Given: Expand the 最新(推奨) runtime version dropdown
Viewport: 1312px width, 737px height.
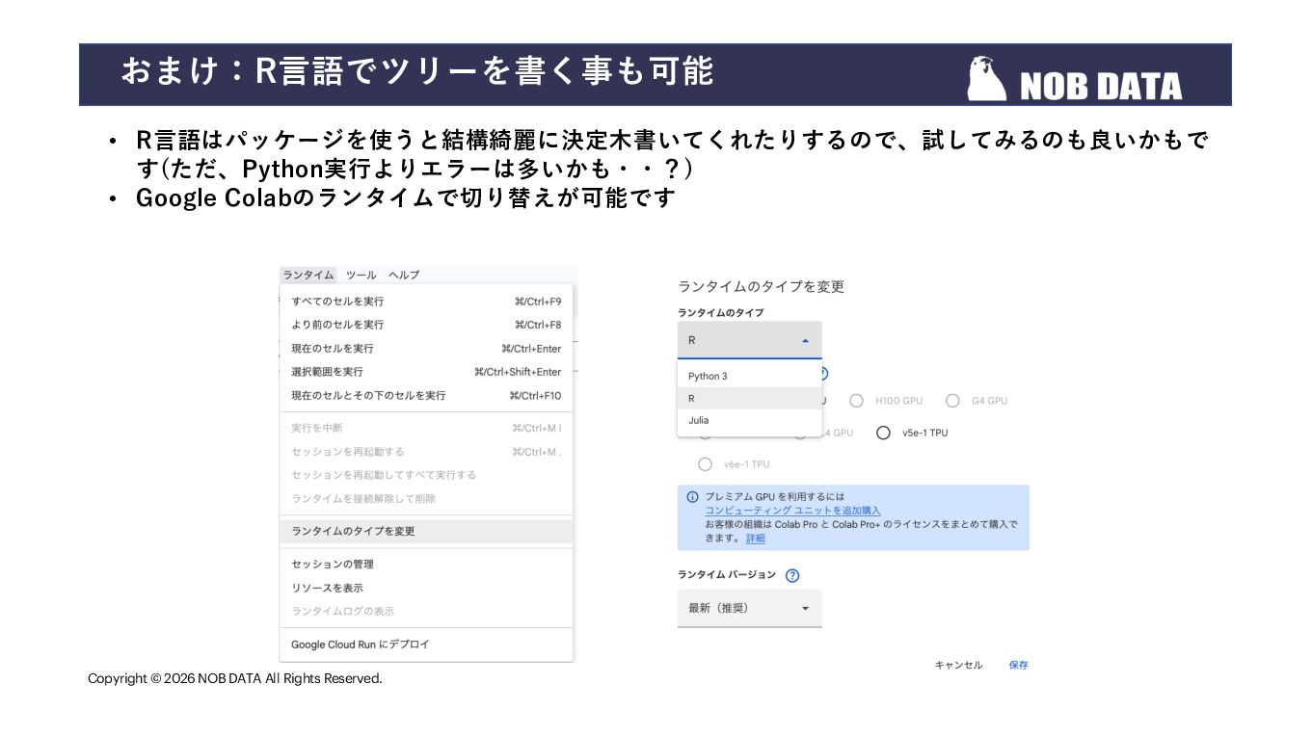Looking at the screenshot, I should point(749,608).
